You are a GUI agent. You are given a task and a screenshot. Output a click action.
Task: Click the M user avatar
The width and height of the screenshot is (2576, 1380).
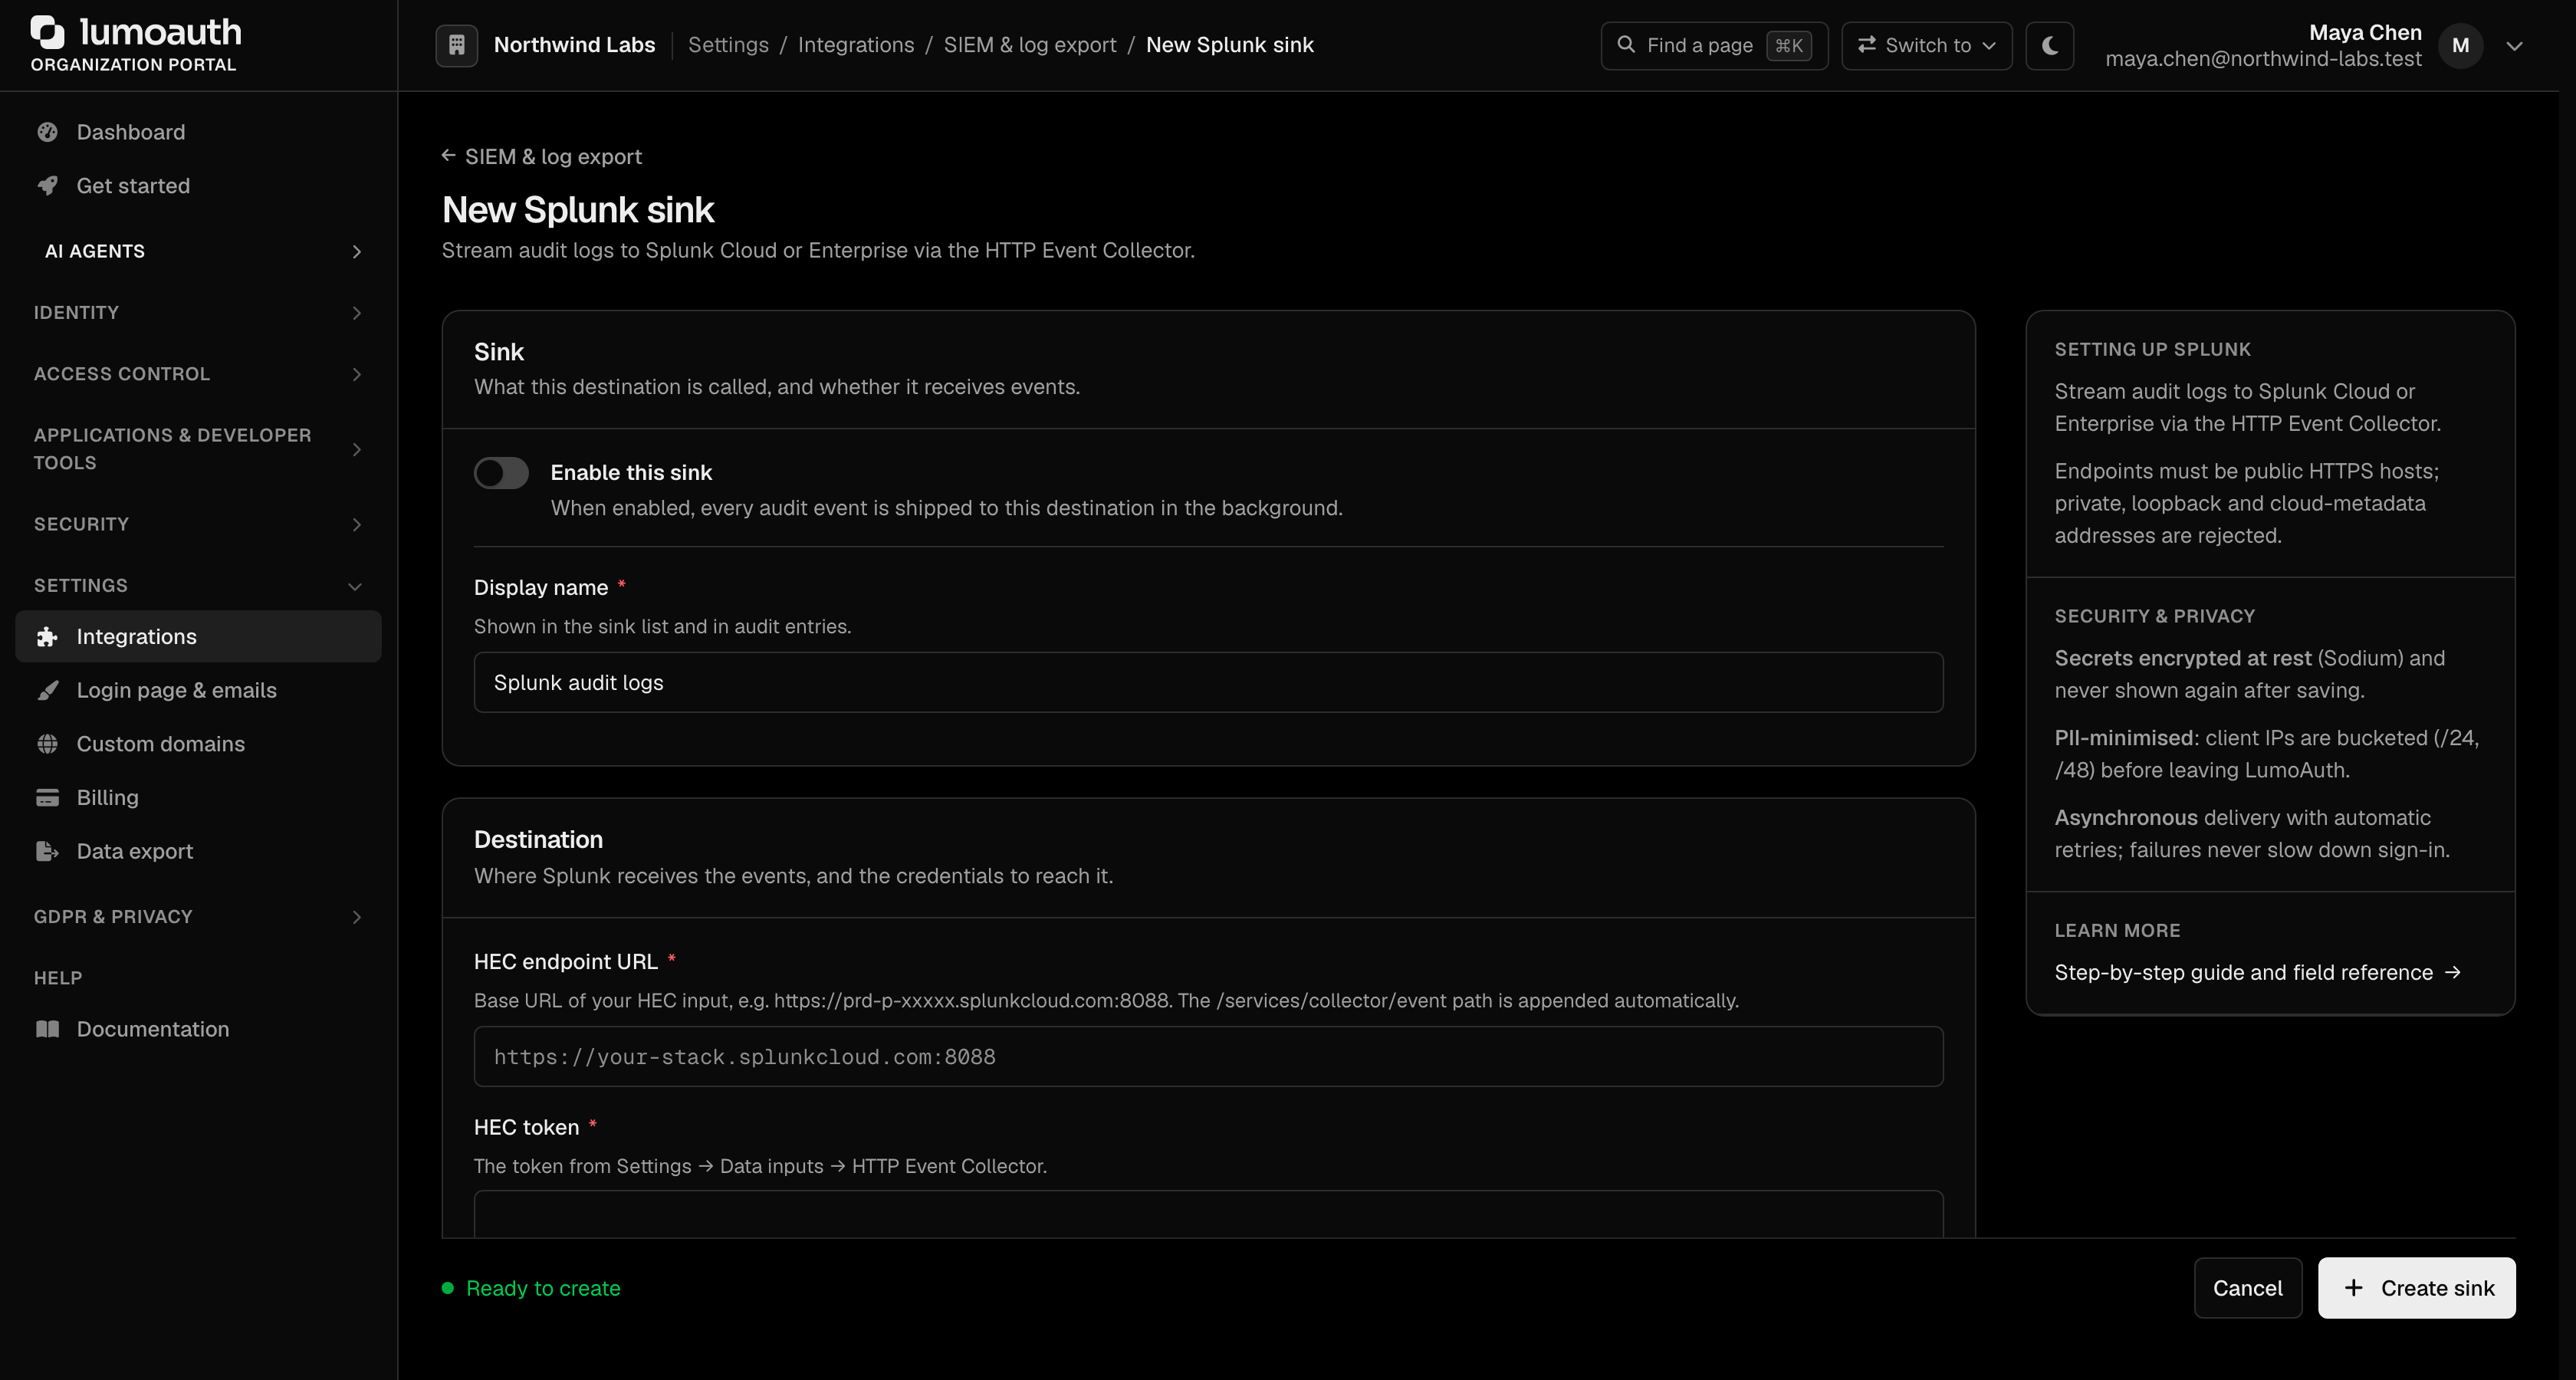click(x=2460, y=45)
